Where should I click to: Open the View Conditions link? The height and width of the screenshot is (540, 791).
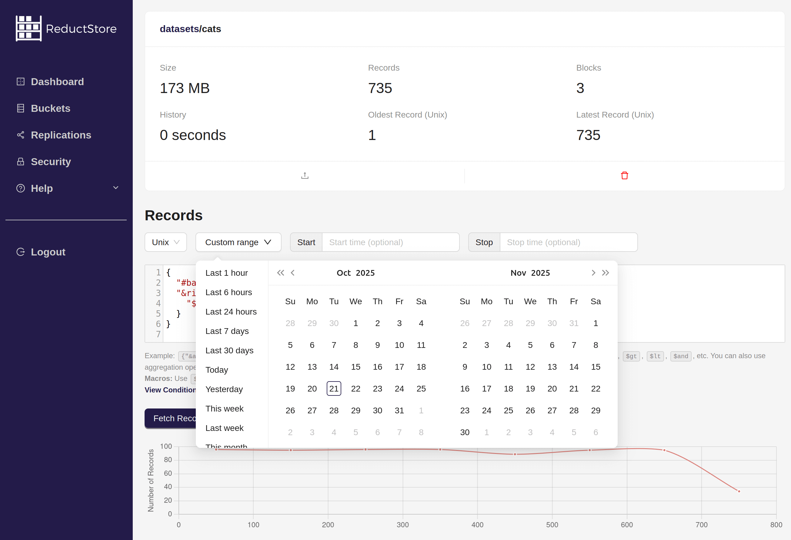[x=170, y=390]
